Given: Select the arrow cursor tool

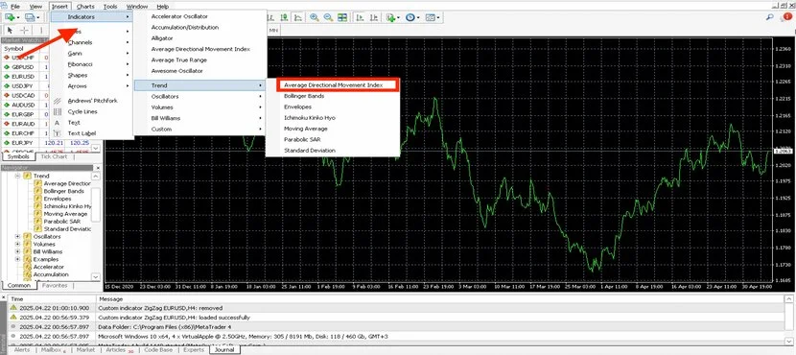Looking at the screenshot, I should 10,31.
